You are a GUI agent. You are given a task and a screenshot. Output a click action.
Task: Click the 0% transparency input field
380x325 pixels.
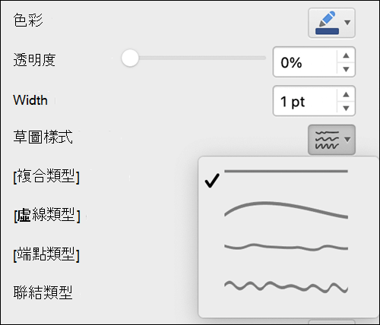click(305, 62)
